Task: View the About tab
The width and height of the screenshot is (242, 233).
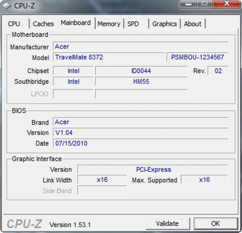Action: [193, 24]
